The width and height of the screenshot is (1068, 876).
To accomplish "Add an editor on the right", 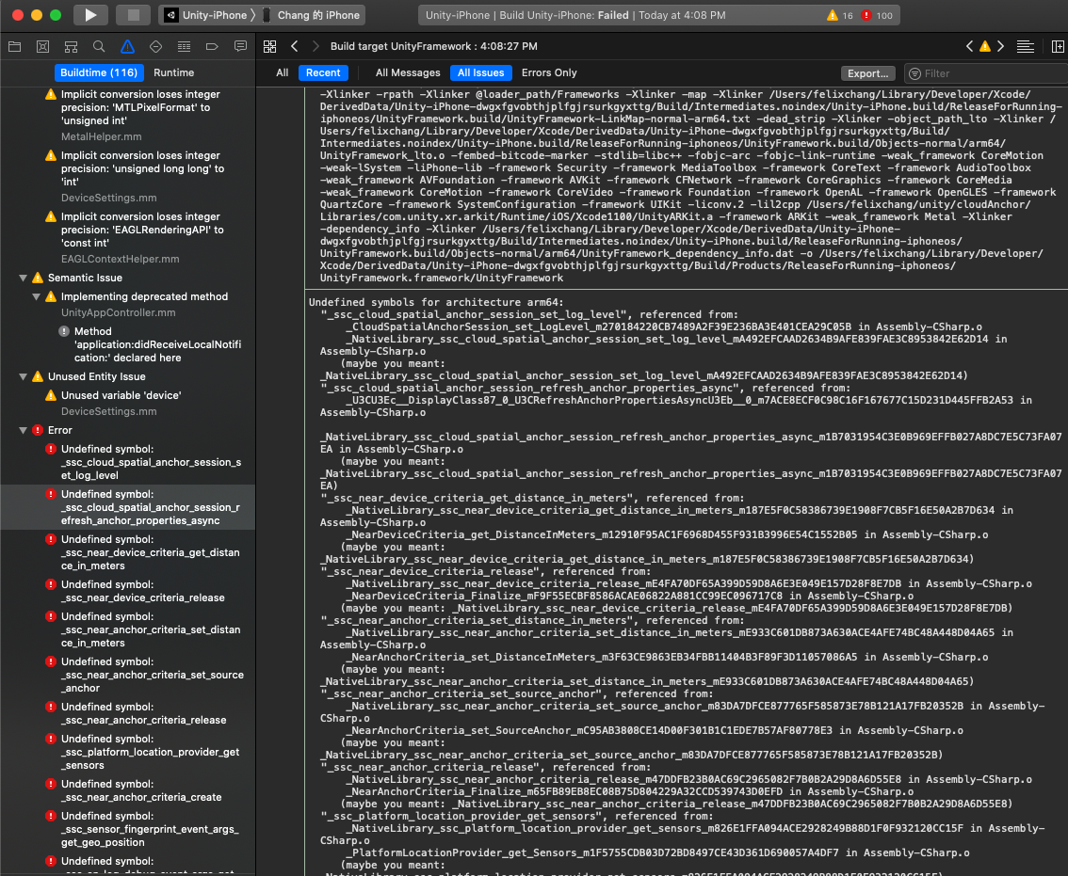I will tap(1058, 46).
